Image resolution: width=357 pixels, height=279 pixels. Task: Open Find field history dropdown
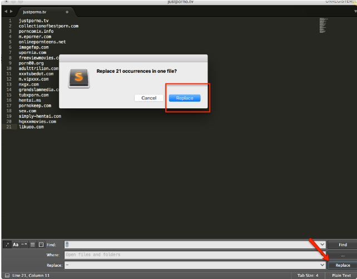click(x=322, y=245)
